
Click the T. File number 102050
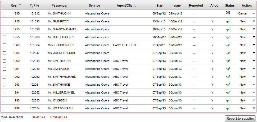point(35,77)
